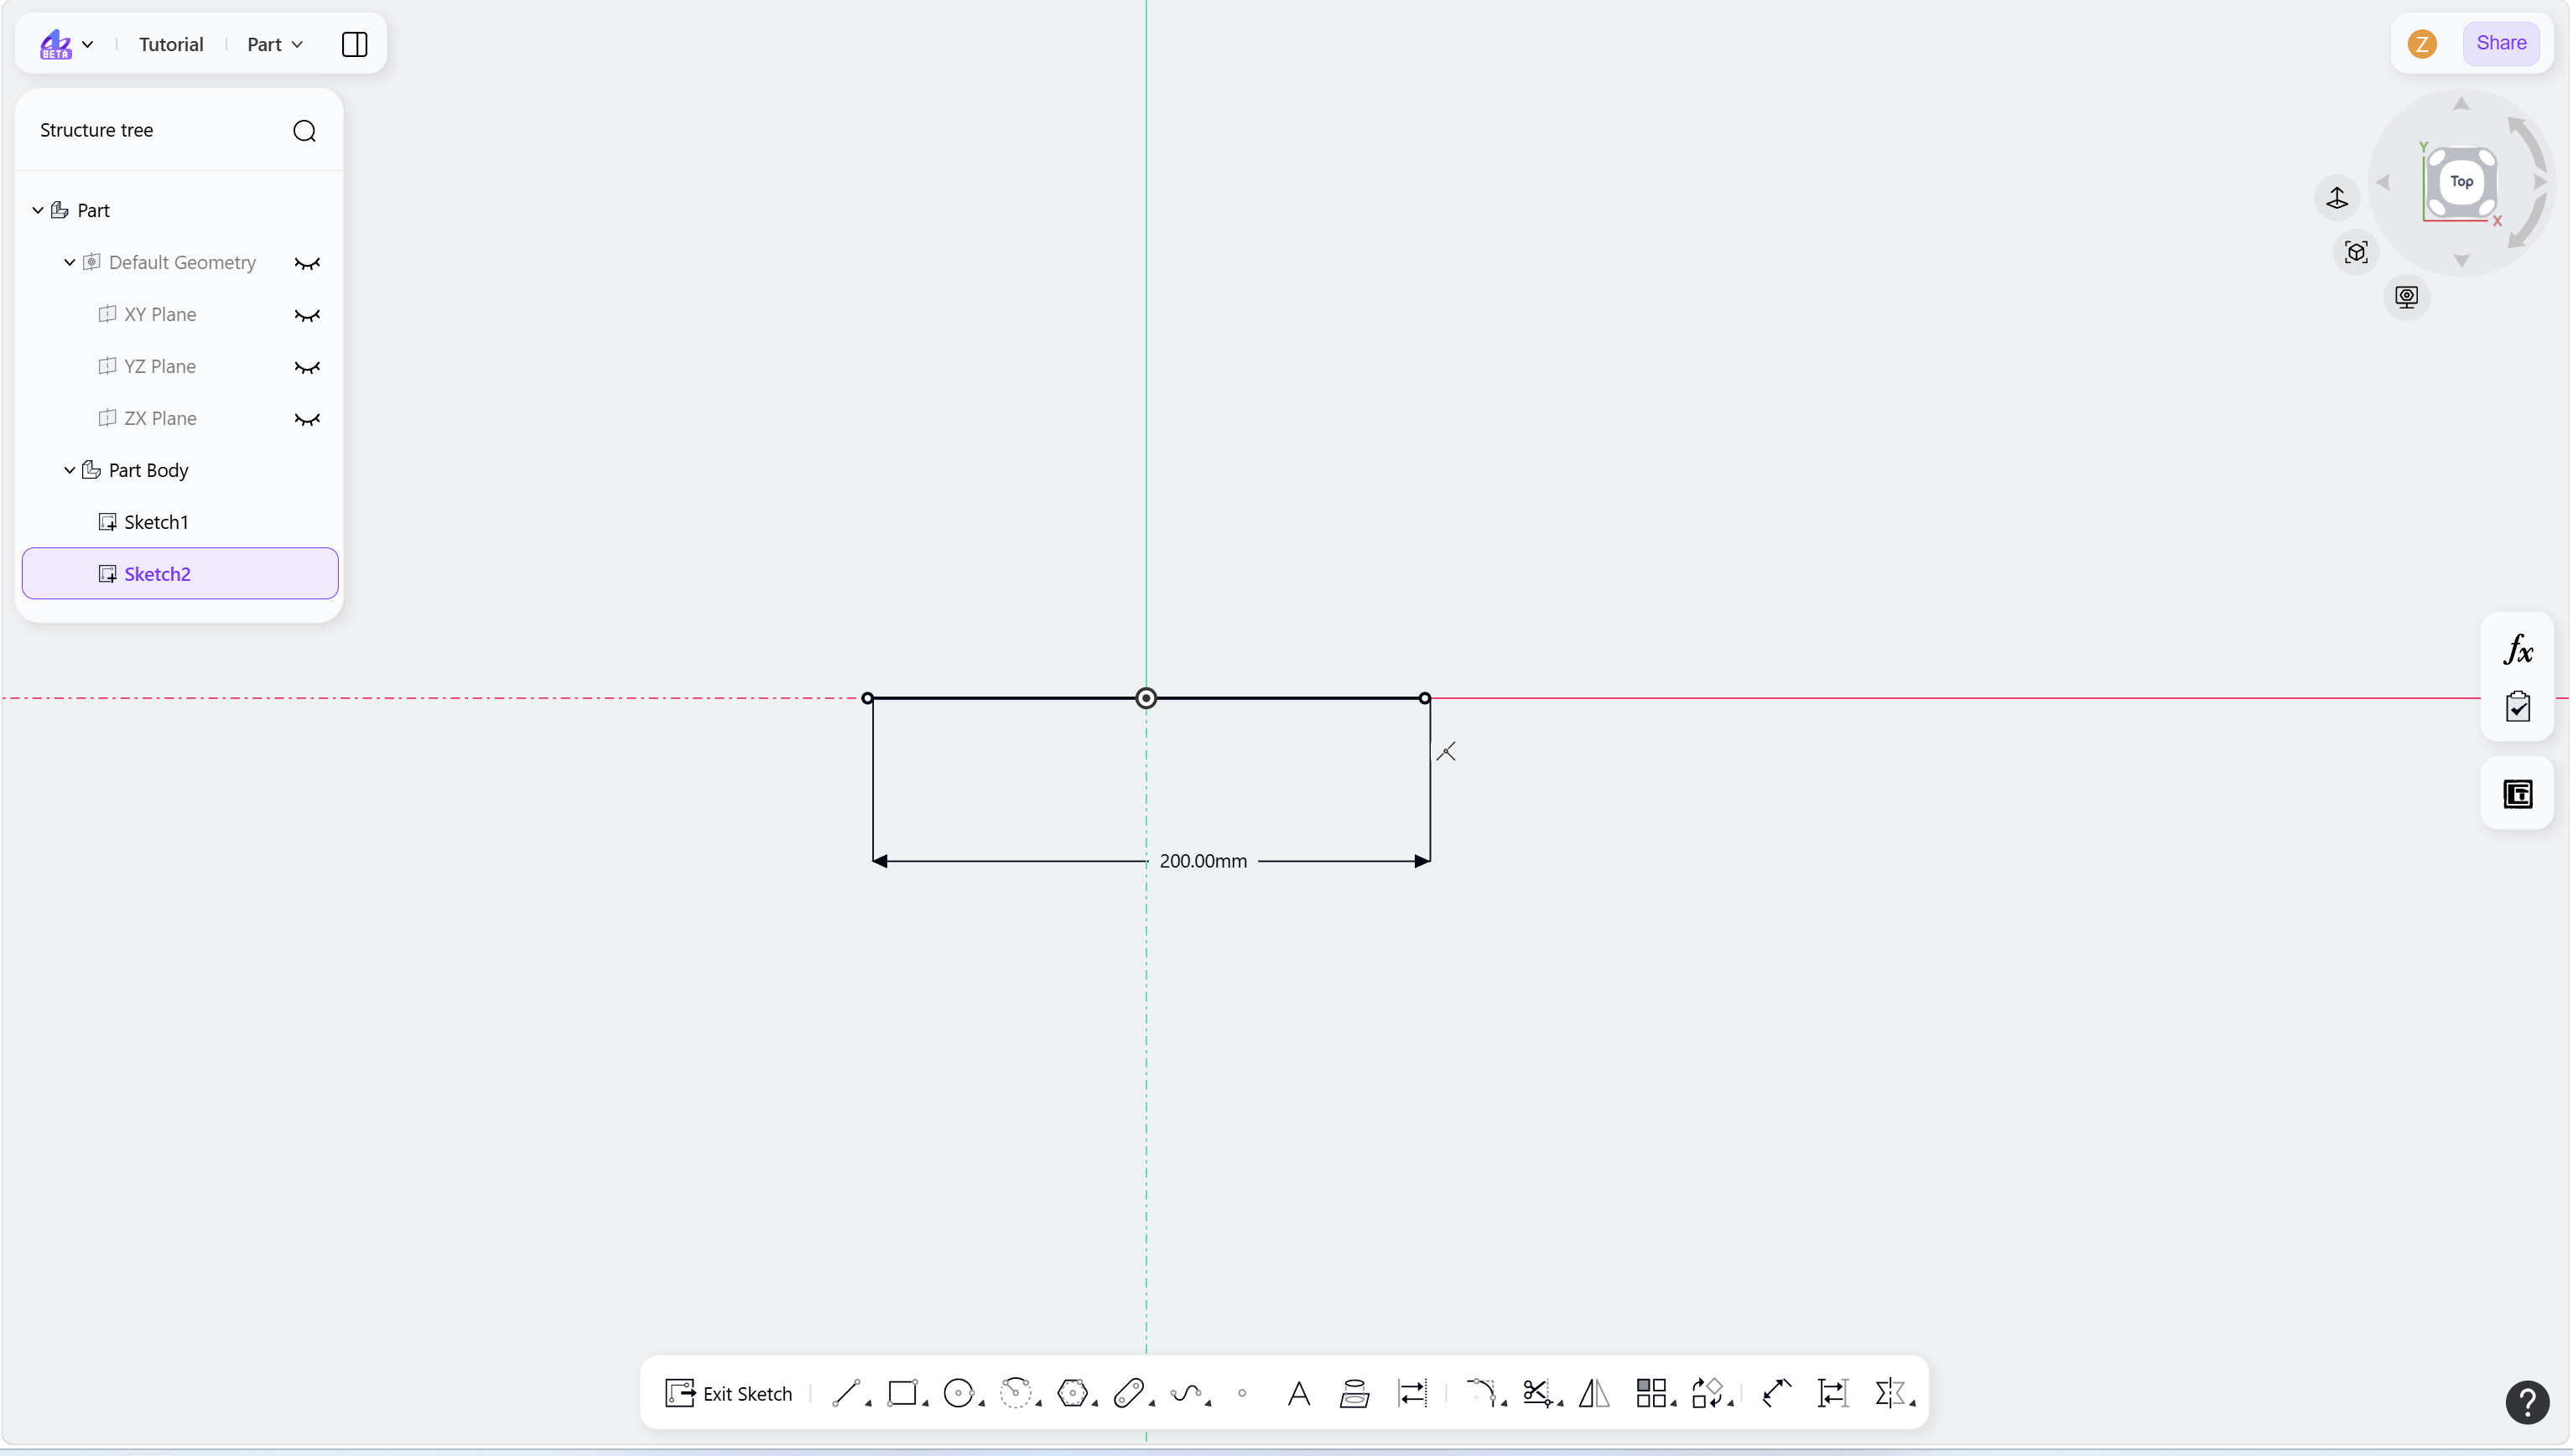Click the Top face of view cube
This screenshot has width=2573, height=1456.
(x=2461, y=181)
